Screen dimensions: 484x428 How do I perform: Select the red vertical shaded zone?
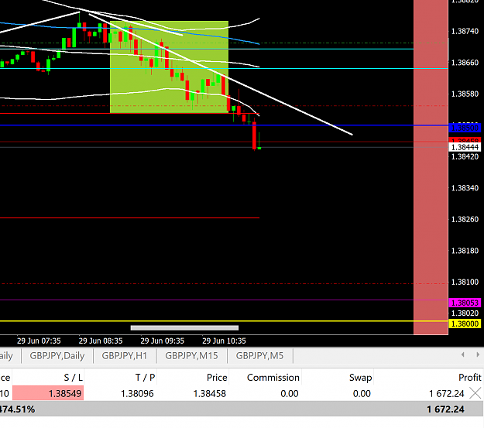coord(431,167)
